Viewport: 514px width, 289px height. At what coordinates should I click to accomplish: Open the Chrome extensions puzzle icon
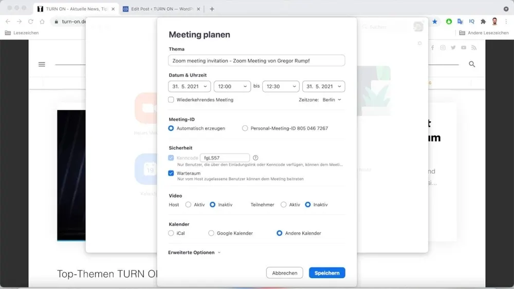[483, 22]
